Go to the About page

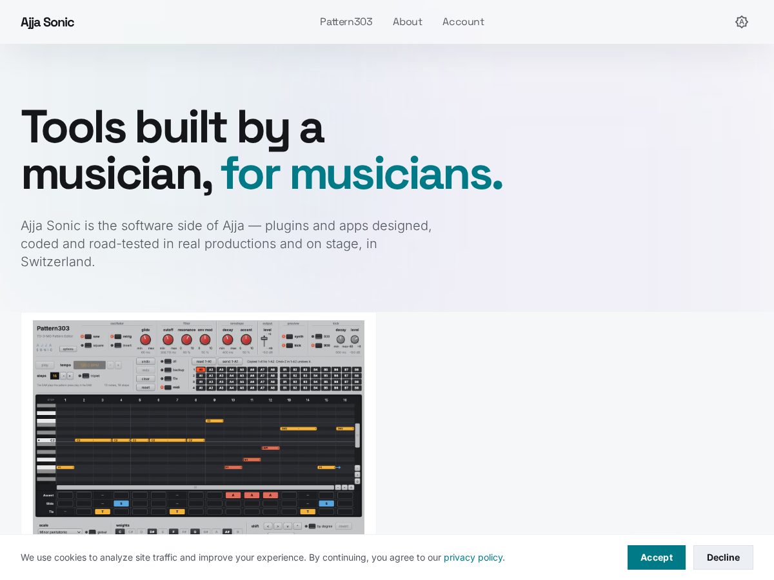tap(408, 22)
